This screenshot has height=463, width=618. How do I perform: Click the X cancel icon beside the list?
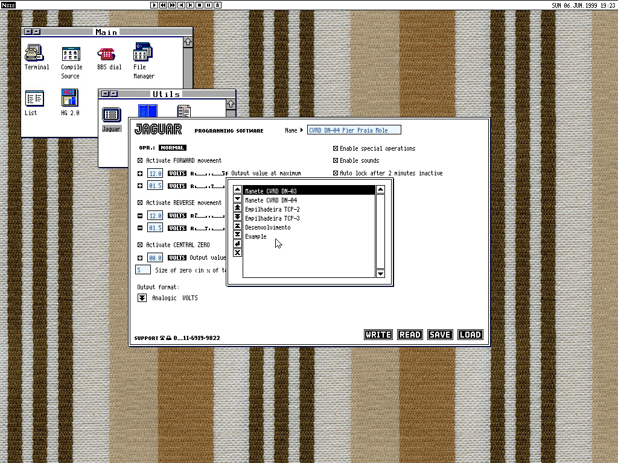coord(237,253)
